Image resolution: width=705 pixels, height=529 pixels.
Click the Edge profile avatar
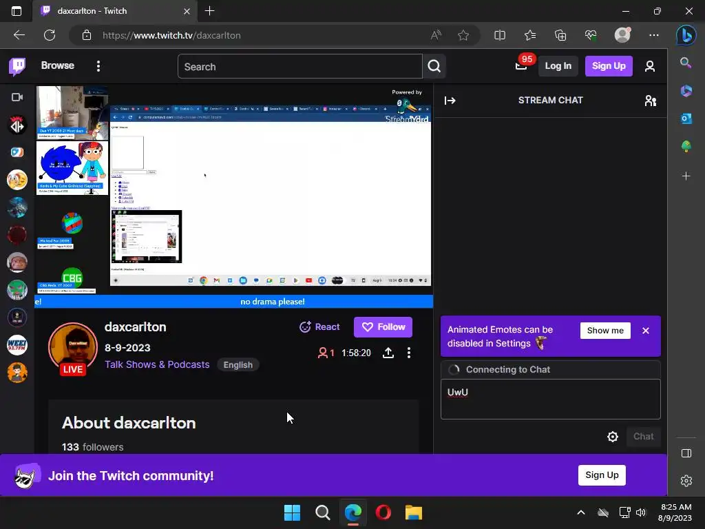pos(622,35)
